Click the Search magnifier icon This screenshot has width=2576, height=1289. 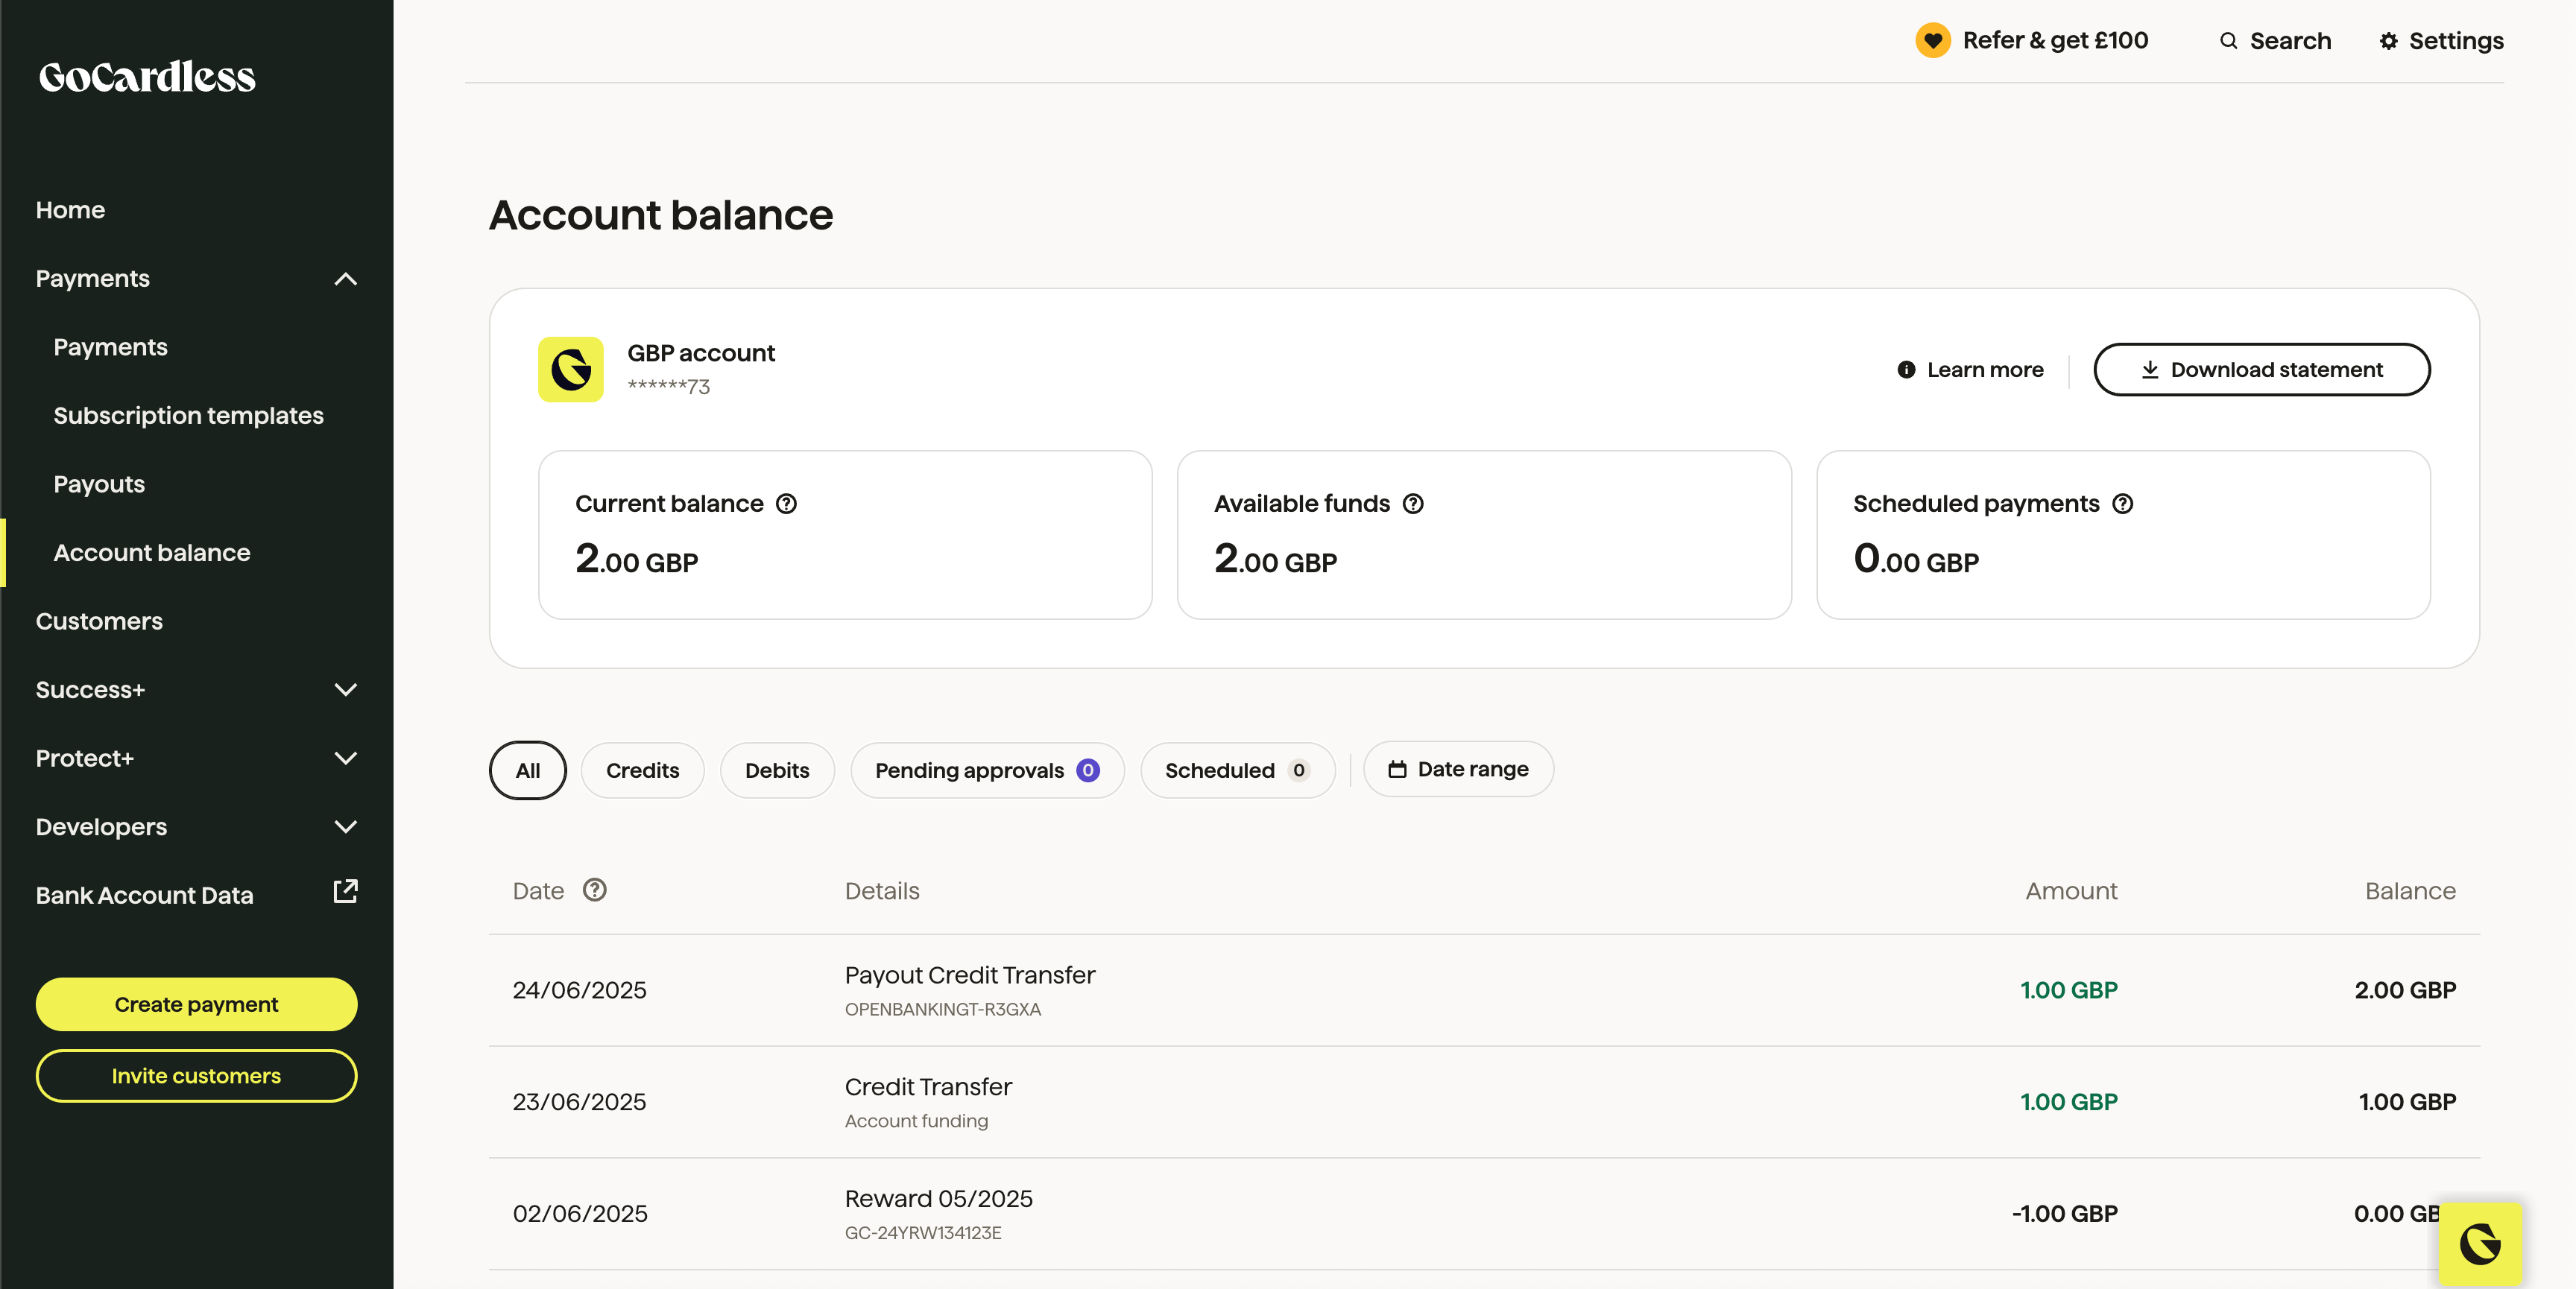click(x=2228, y=41)
